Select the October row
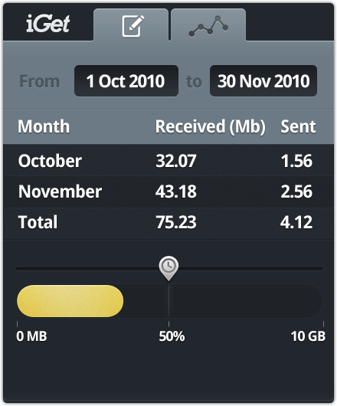 pos(168,161)
